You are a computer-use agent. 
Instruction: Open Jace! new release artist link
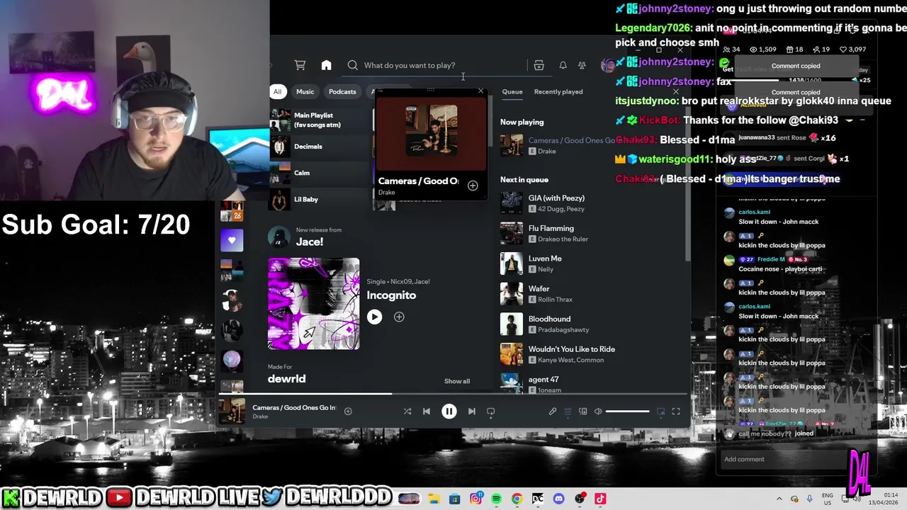coord(310,242)
